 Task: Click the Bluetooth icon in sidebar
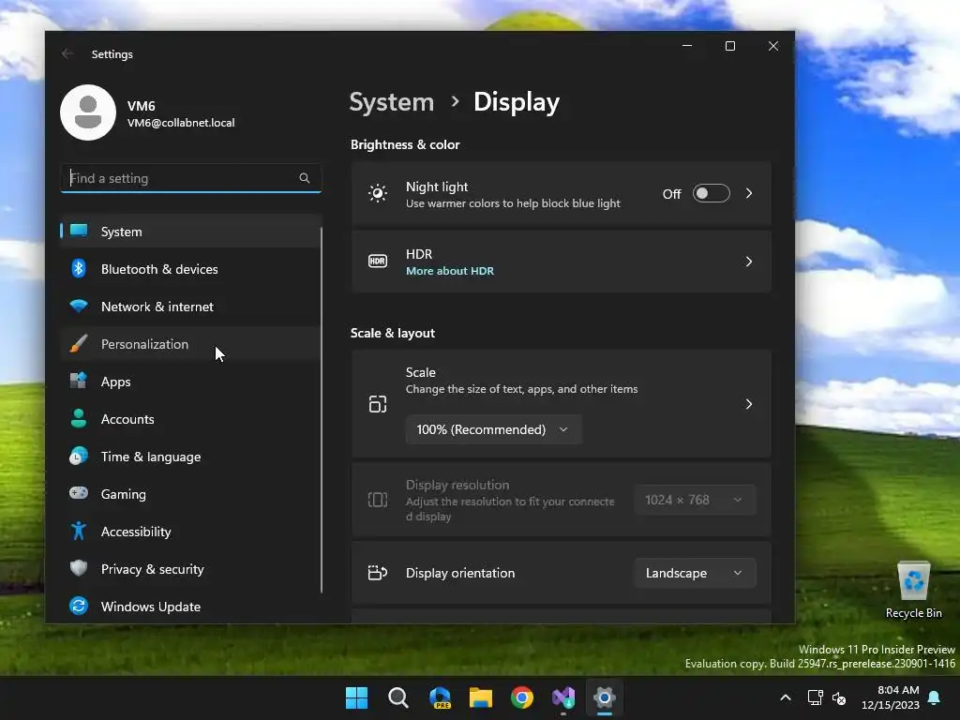[x=79, y=268]
